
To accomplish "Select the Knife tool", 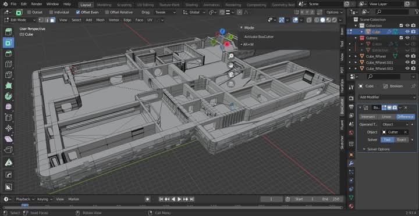I will click(8, 75).
